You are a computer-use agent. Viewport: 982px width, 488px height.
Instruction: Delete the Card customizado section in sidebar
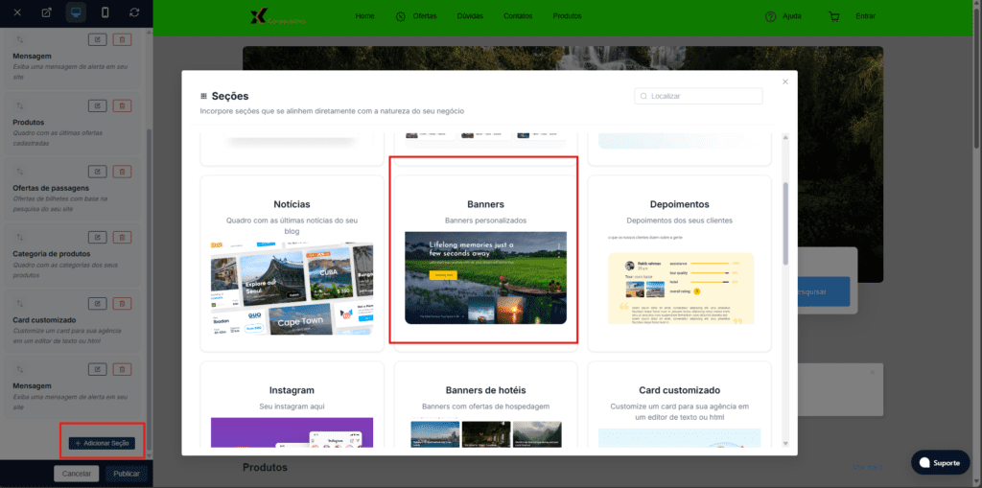[x=122, y=304]
